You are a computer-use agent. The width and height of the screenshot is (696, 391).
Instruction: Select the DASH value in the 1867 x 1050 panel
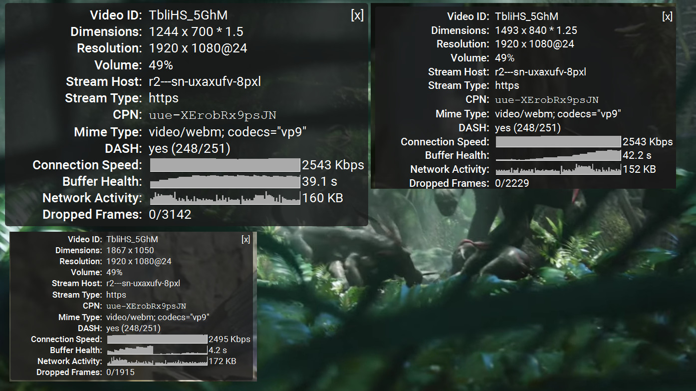pos(133,328)
